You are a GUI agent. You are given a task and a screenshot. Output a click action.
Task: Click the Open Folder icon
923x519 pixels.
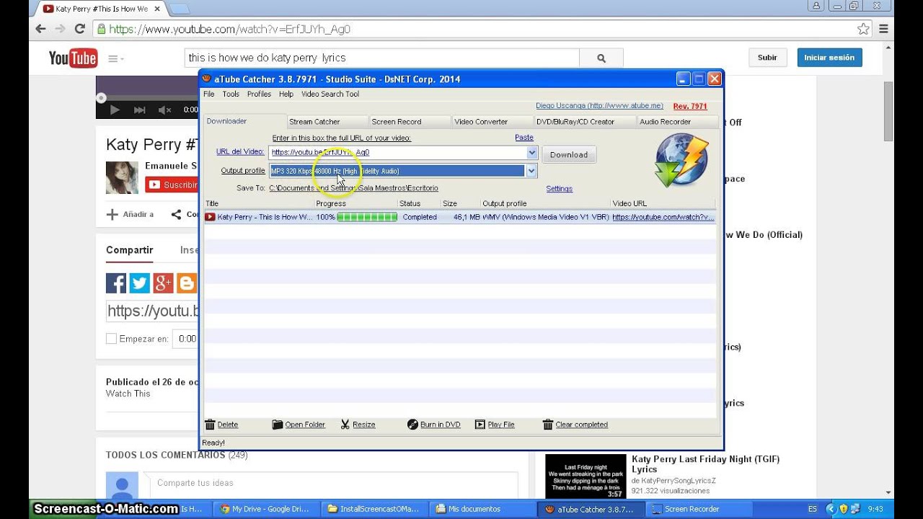277,425
